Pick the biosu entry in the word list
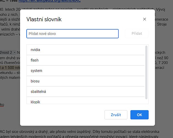 [x=85, y=81]
